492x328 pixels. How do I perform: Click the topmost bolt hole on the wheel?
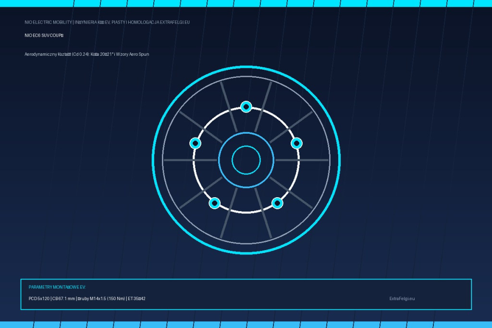[x=246, y=107]
